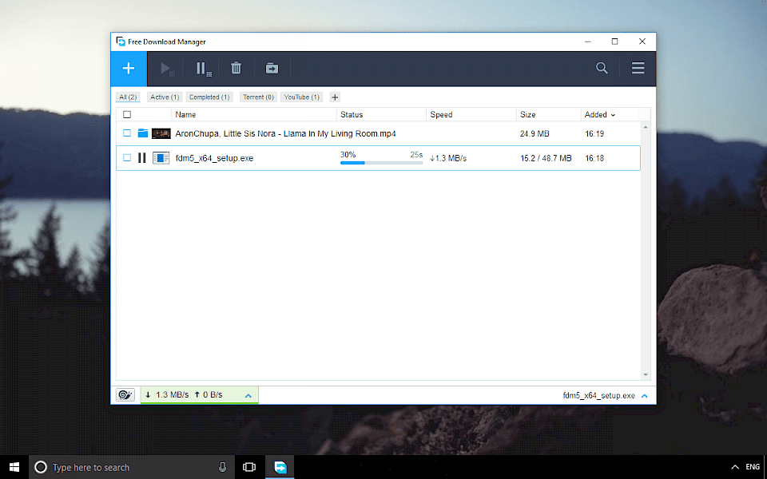Image resolution: width=767 pixels, height=479 pixels.
Task: Click the ENG language indicator
Action: (753, 467)
